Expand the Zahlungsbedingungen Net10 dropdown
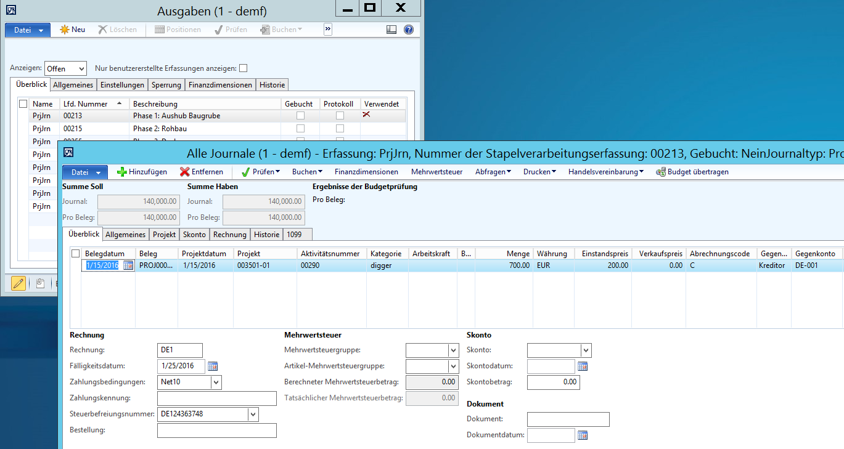Screen dimensions: 844x449 [216, 382]
